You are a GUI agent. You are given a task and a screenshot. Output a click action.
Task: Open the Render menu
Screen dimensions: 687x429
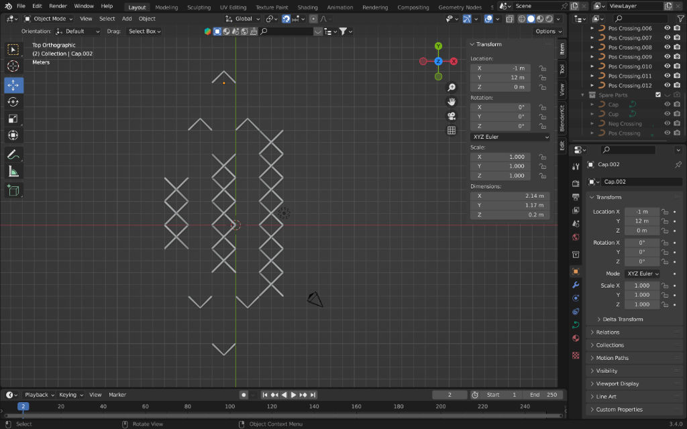coord(58,6)
